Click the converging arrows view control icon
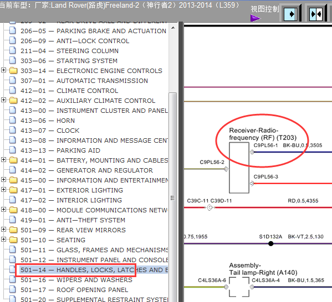Viewport: 332px width, 302px height. 316,14
